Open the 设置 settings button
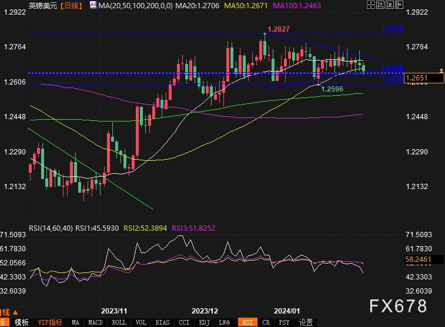The height and width of the screenshot is (327, 445). tap(306, 322)
